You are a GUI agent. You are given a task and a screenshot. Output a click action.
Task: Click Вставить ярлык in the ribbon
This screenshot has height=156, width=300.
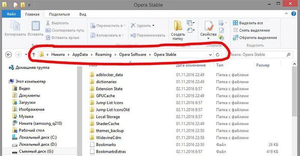(63, 38)
